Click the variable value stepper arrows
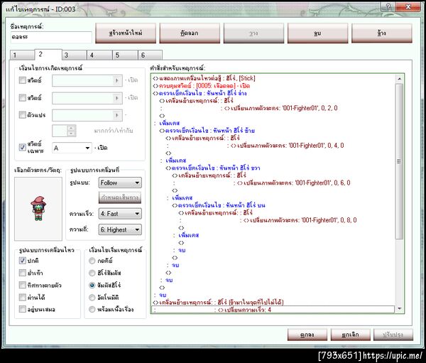Screen dimensions: 426x363 pyautogui.click(x=71, y=131)
